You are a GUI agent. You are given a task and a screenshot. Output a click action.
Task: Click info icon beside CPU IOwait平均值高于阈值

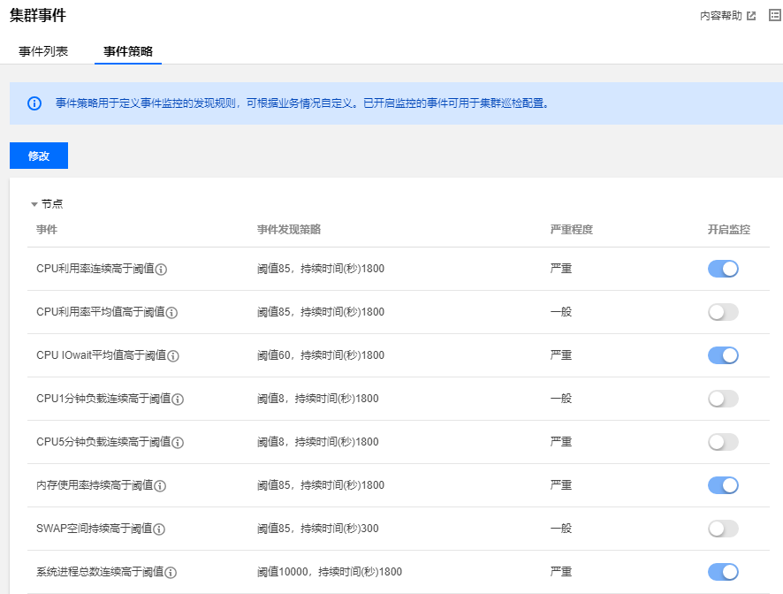(173, 356)
